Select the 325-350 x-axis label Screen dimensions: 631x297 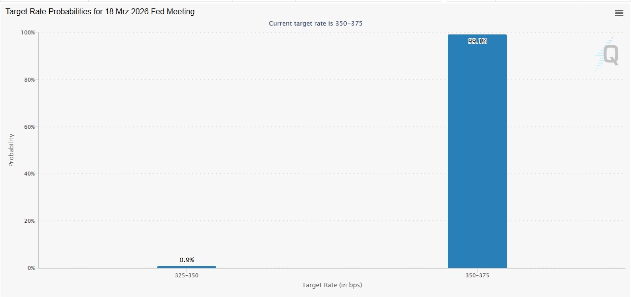pos(187,276)
